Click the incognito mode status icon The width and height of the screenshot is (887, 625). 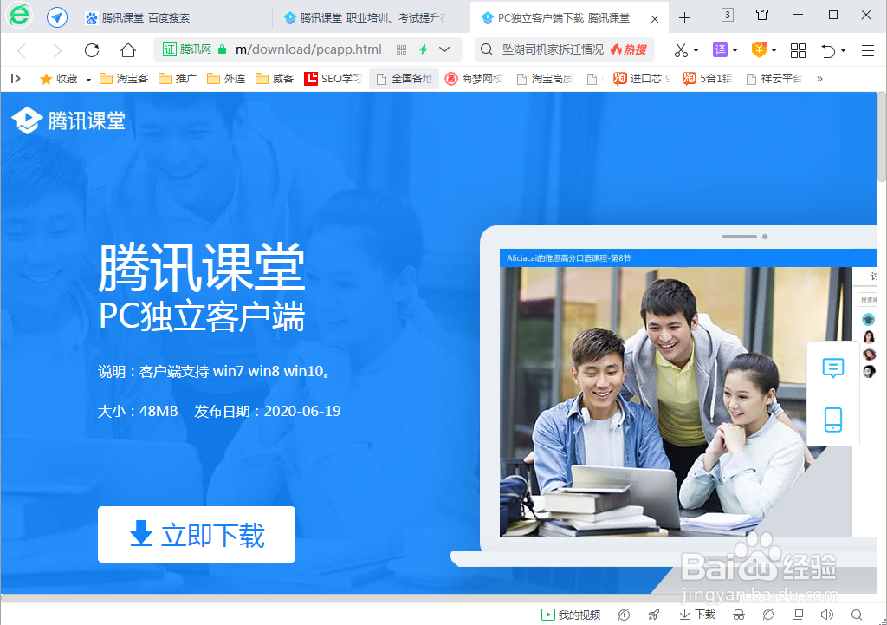(739, 615)
